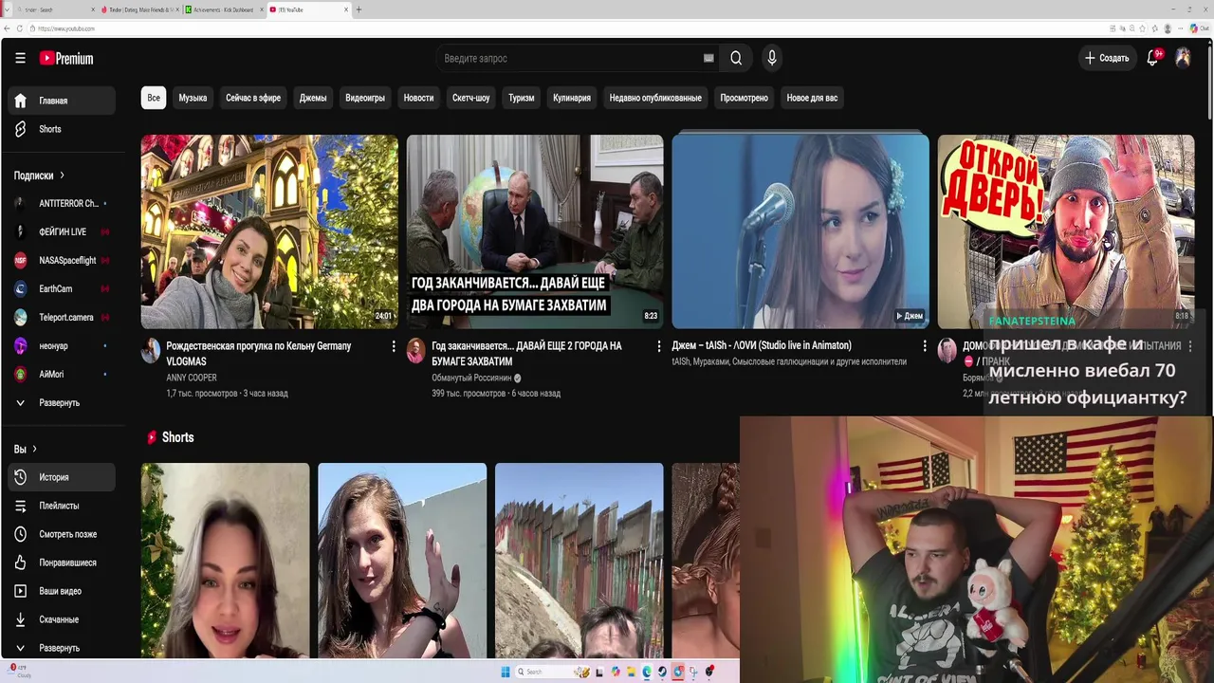
Task: Select the Новое для вас chip
Action: tap(812, 98)
